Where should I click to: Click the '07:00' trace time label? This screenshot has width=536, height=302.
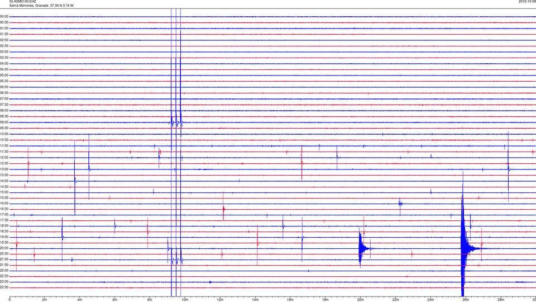point(4,99)
